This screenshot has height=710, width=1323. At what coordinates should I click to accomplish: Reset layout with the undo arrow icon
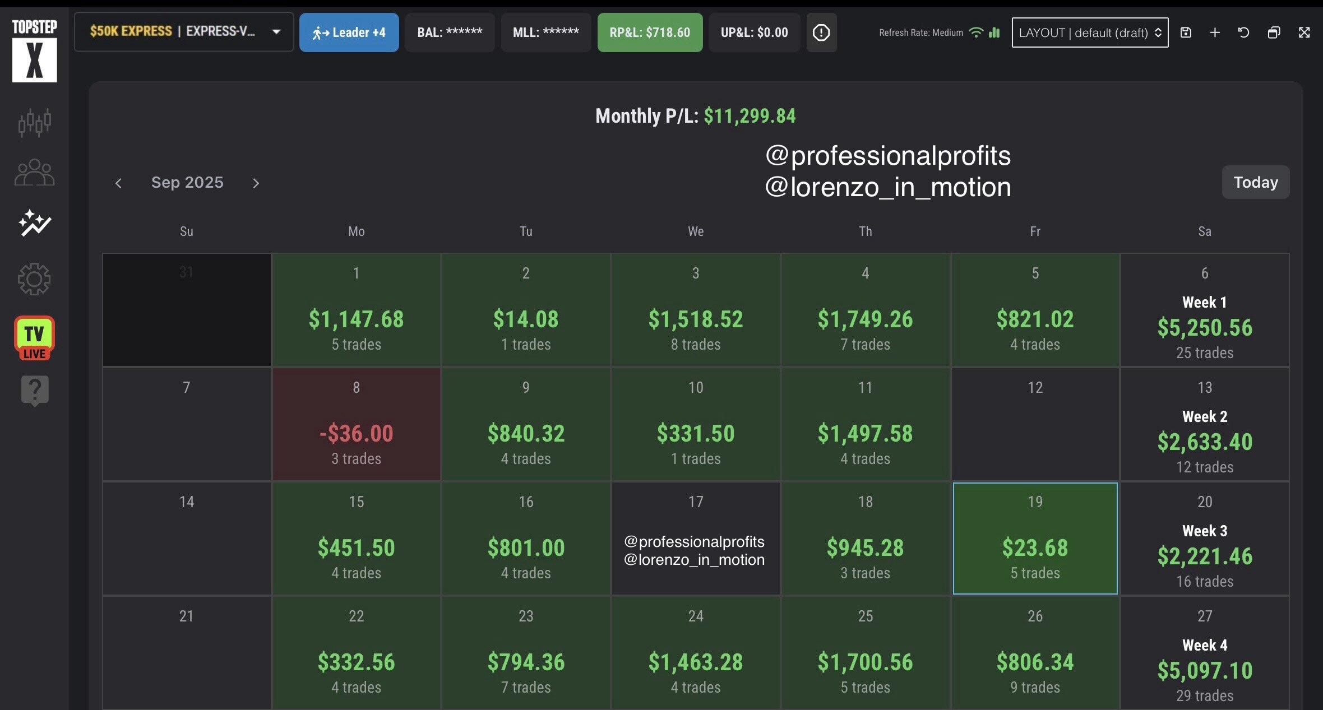(1243, 33)
